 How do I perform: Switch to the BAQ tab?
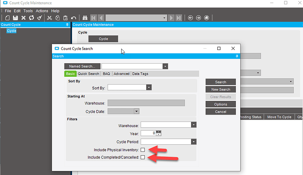tap(106, 74)
